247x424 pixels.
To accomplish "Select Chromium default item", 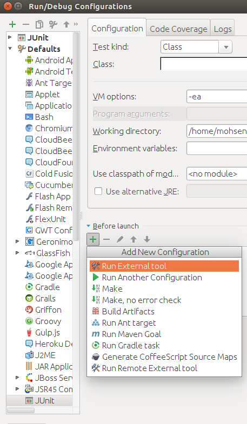I will pyautogui.click(x=49, y=128).
